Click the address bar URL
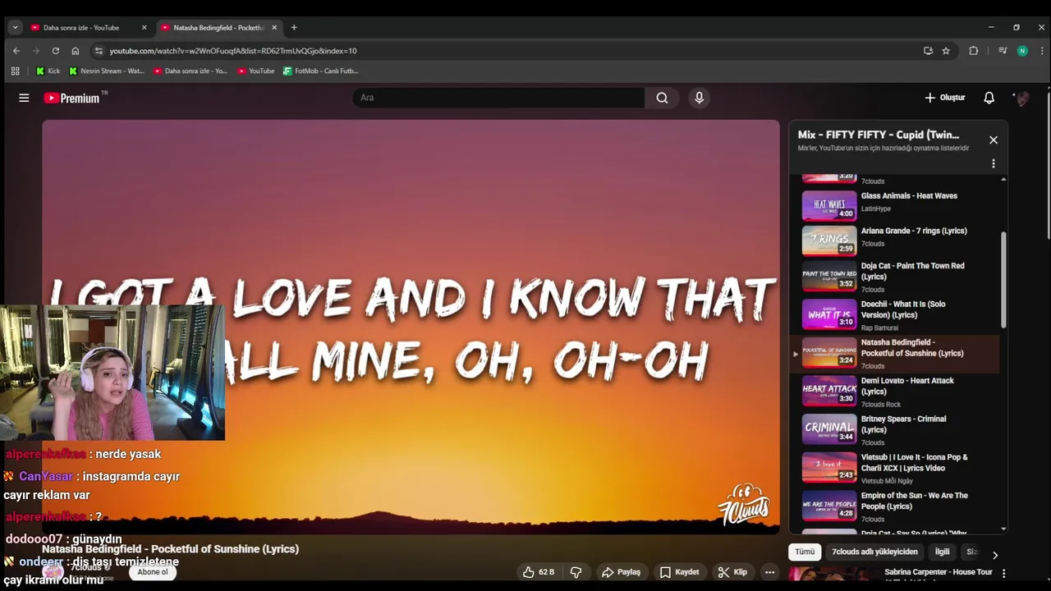The image size is (1051, 591). coord(233,51)
